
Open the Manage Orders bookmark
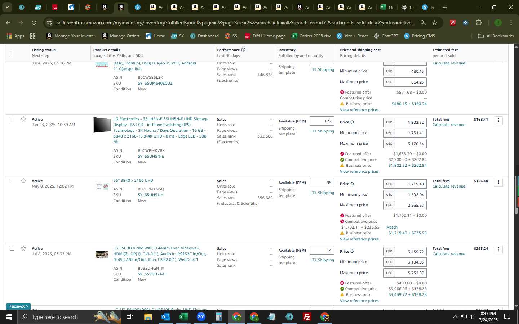click(x=121, y=36)
